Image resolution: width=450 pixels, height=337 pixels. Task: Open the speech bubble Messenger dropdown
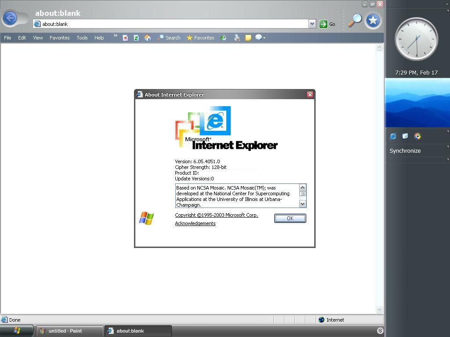[260, 38]
